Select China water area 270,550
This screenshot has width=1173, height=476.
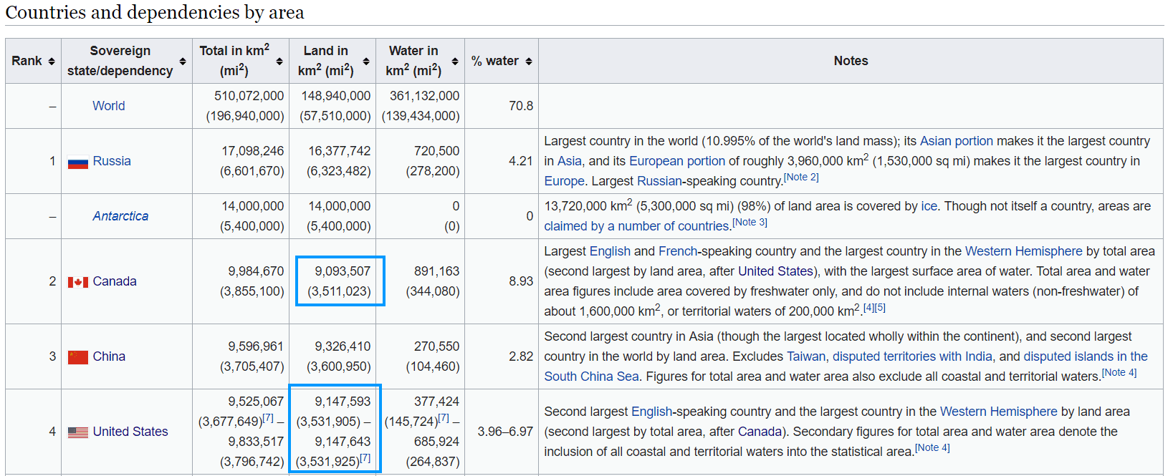pyautogui.click(x=436, y=346)
